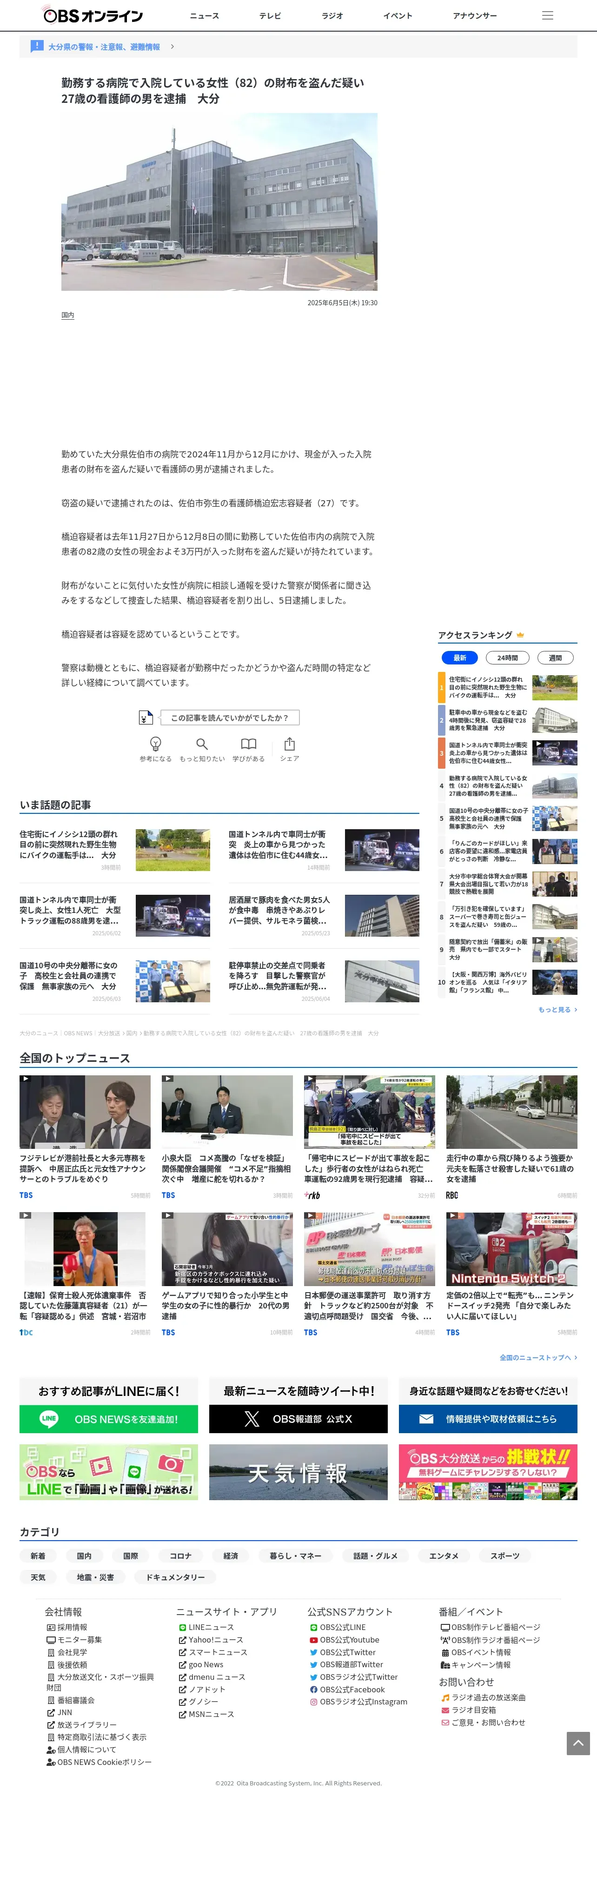This screenshot has width=597, height=1898.
Task: Select the 暮らし・マネー category chip
Action: tap(295, 1556)
